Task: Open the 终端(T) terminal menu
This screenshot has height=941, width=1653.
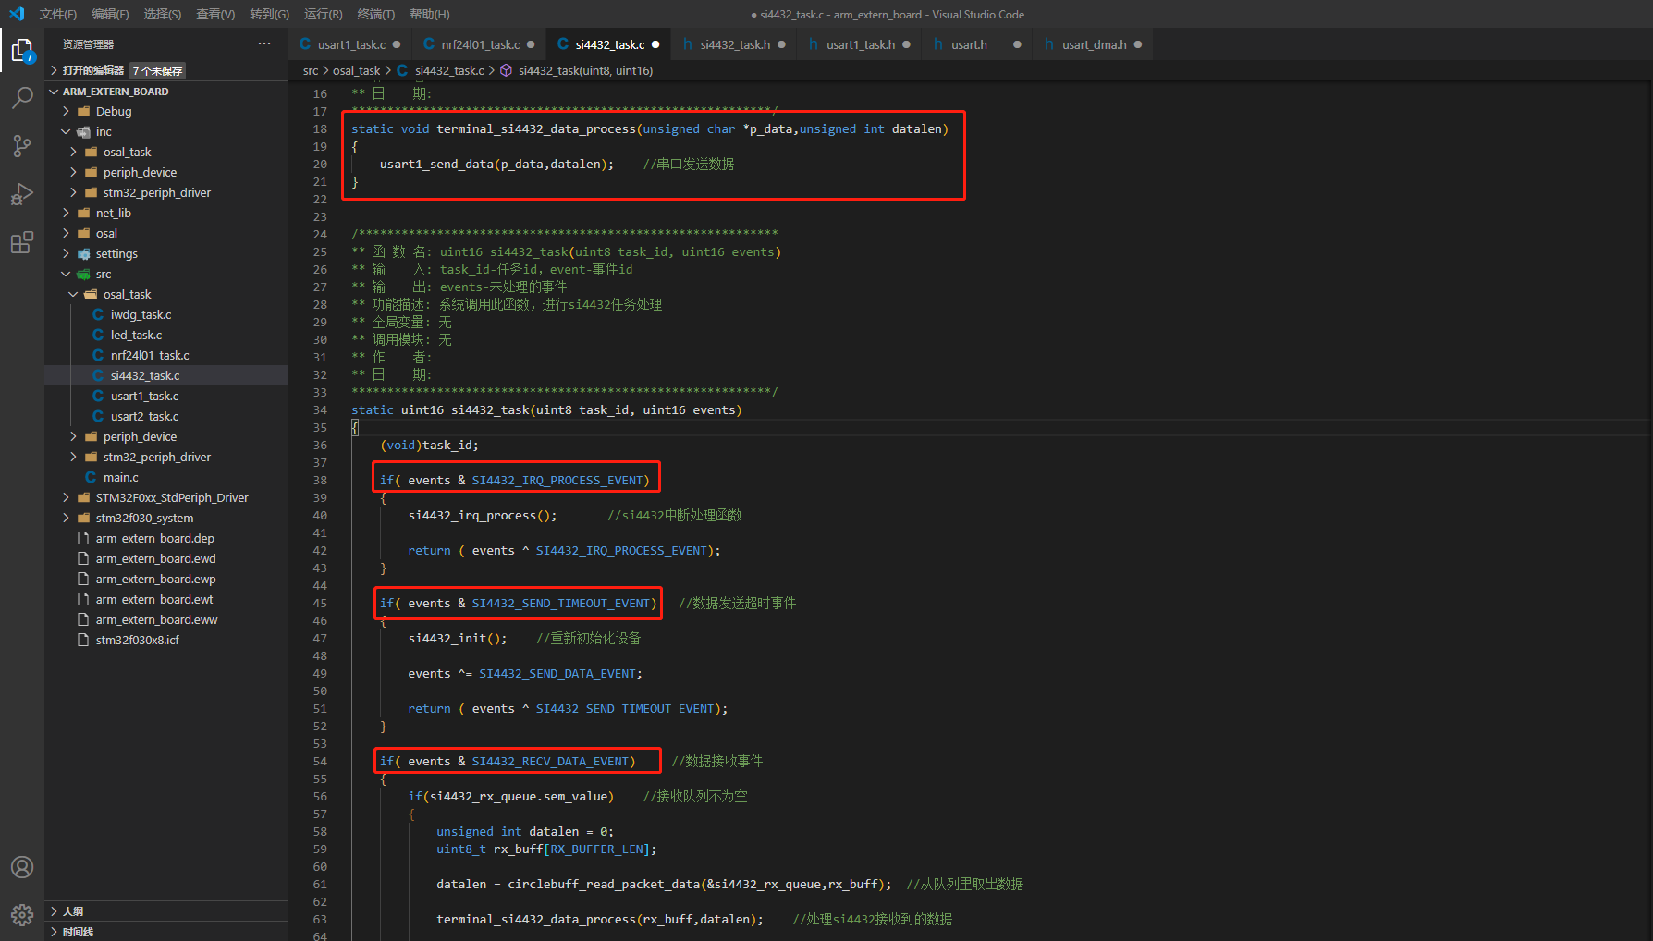Action: coord(375,14)
